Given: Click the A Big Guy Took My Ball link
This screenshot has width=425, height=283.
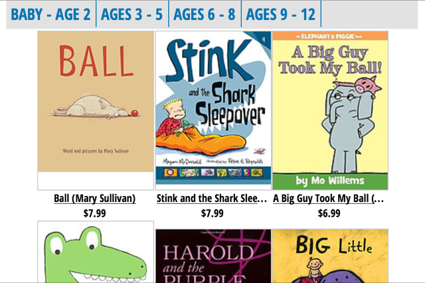Looking at the screenshot, I should coord(328,199).
